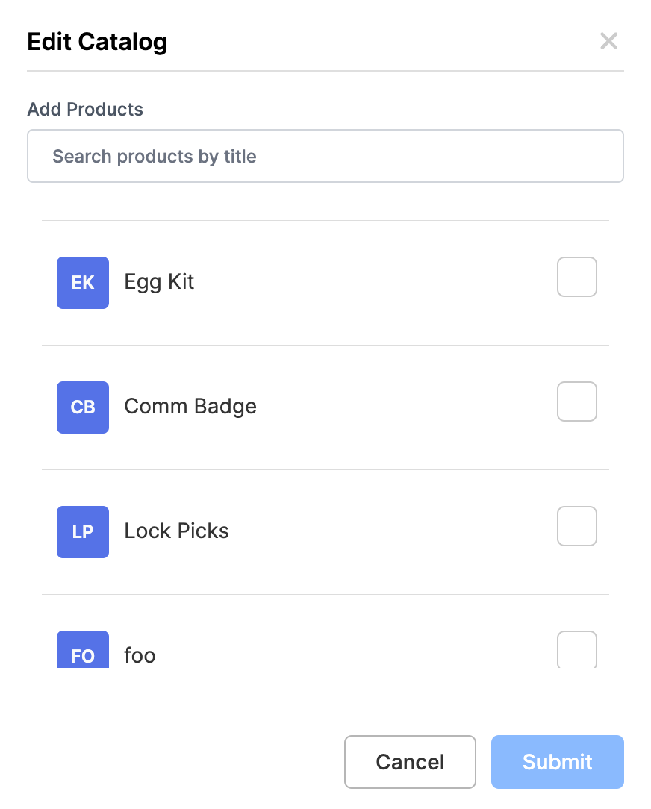Click the EK avatar icon for Egg Kit

point(83,283)
